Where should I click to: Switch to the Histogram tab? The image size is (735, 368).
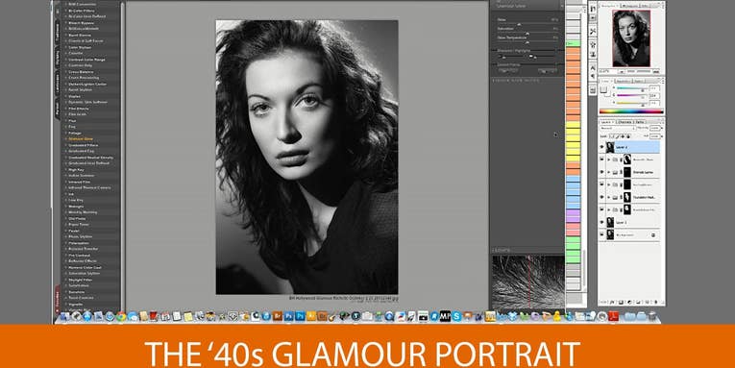[630, 5]
